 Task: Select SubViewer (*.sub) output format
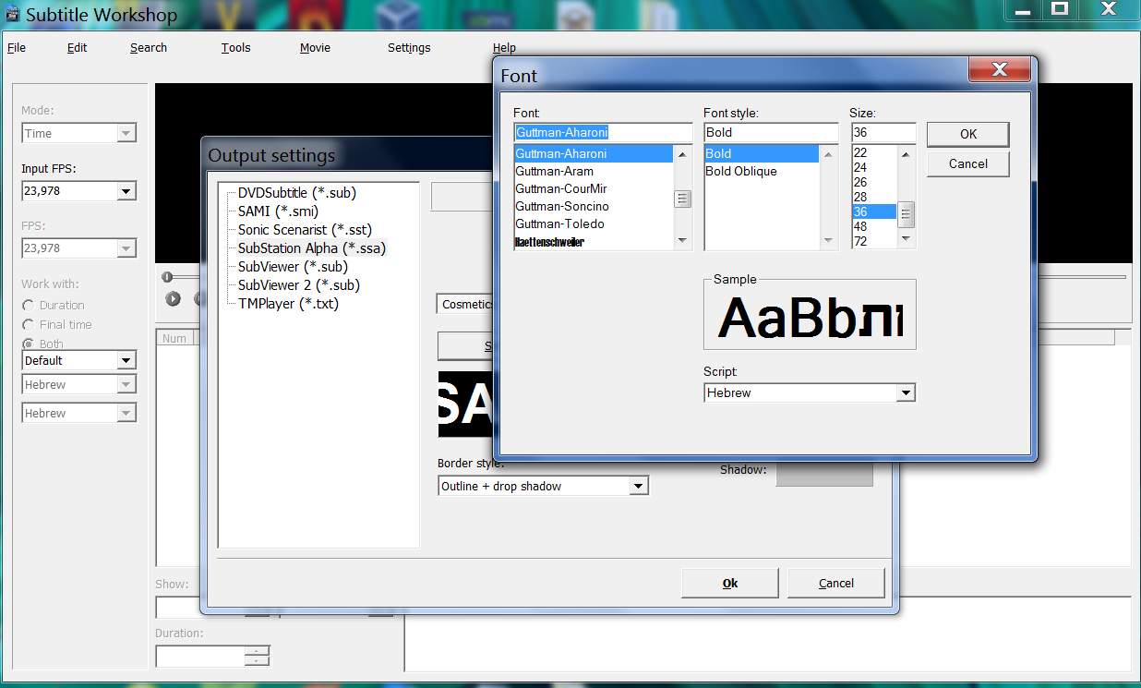[294, 267]
